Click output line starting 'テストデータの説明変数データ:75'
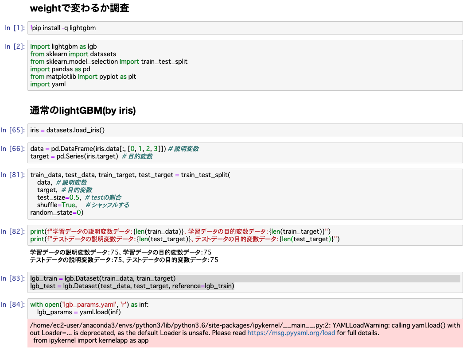467x351 pixels. [x=124, y=260]
